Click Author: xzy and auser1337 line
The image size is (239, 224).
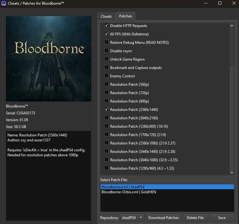tap(29, 140)
